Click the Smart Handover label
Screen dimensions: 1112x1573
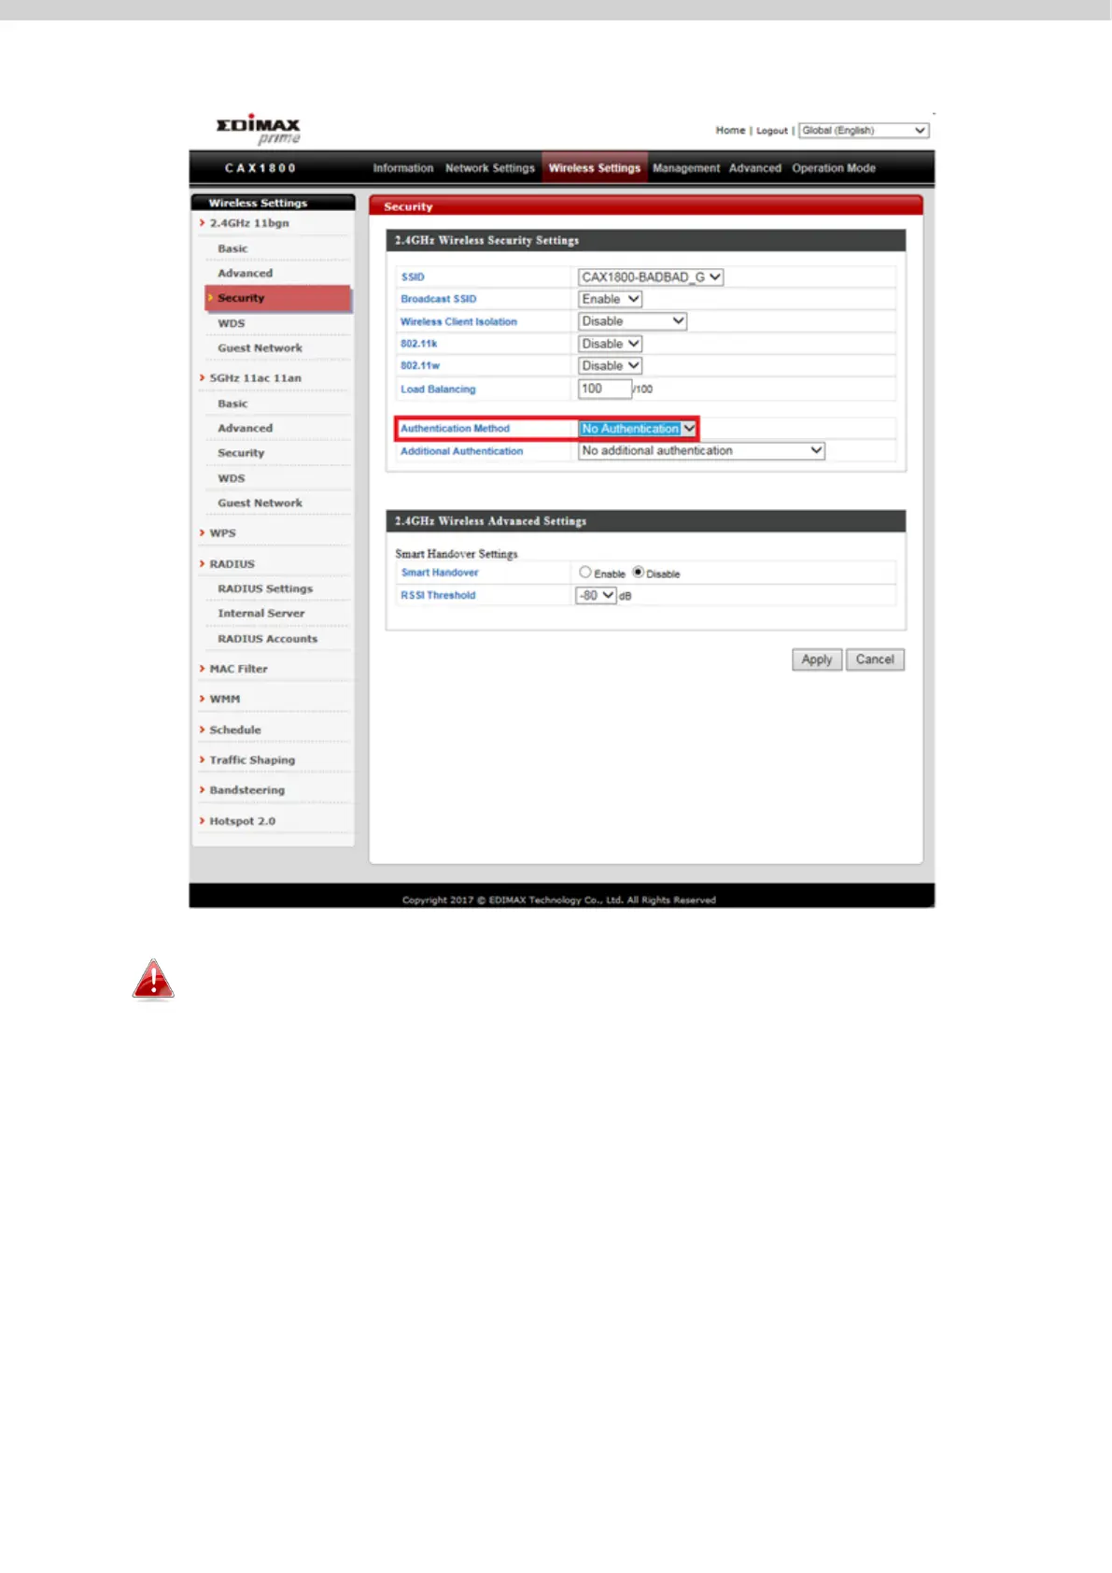pyautogui.click(x=440, y=573)
